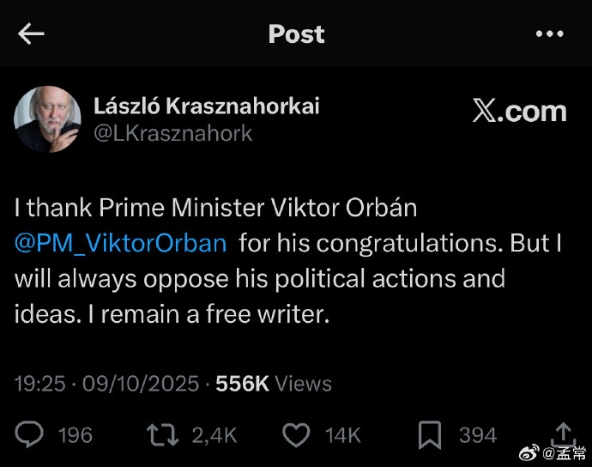Screen dimensions: 592x467
Task: Share the post using the upload arrow icon
Action: pos(563,434)
